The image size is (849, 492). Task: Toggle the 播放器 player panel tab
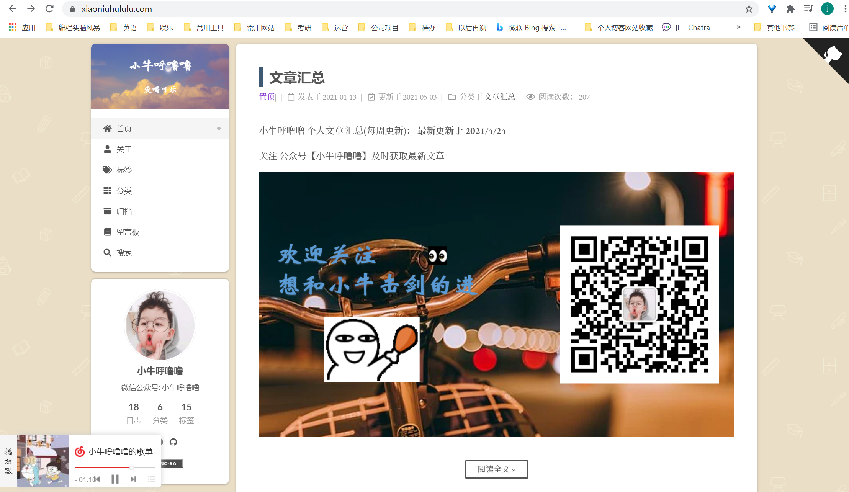click(8, 461)
